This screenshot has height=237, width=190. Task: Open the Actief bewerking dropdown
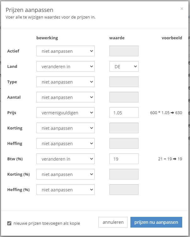66,51
